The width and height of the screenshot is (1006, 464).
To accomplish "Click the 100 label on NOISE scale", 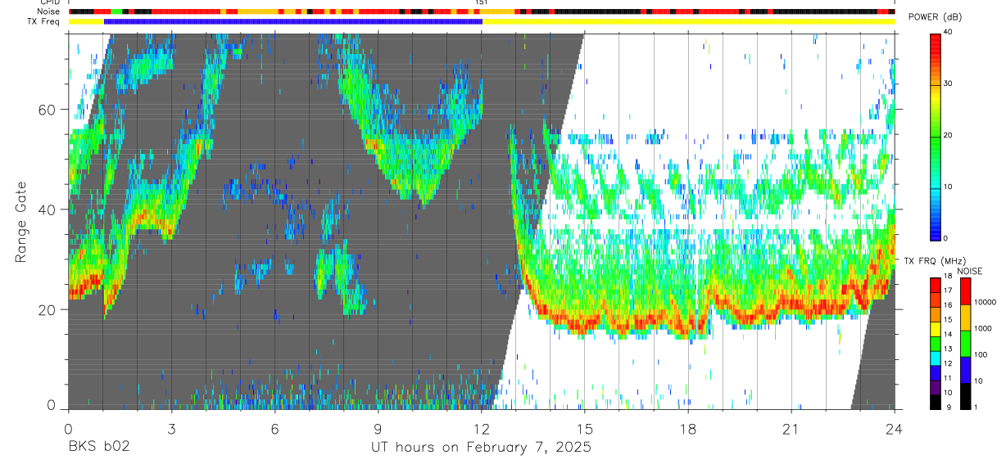I will [x=981, y=354].
